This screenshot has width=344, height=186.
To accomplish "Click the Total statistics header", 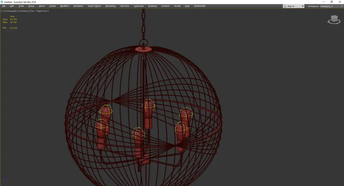I will point(12,16).
